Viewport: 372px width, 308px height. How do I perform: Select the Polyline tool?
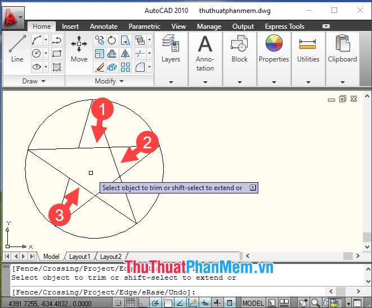coord(57,39)
